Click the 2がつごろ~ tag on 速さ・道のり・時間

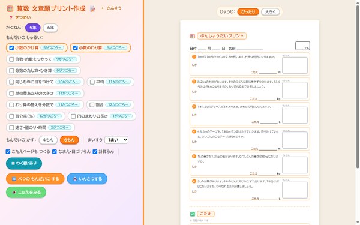pos(59,128)
